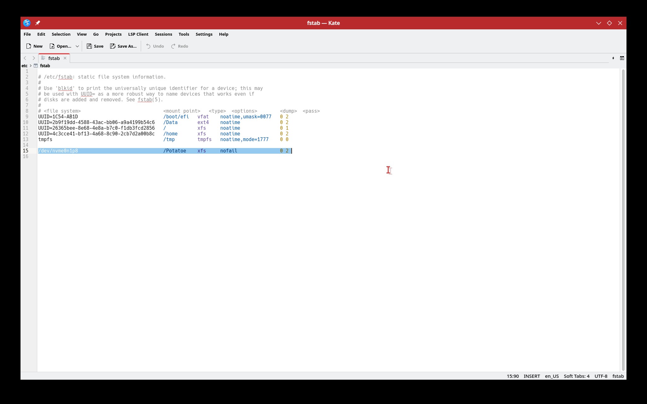Open the LSP Client menu
647x404 pixels.
[x=138, y=34]
